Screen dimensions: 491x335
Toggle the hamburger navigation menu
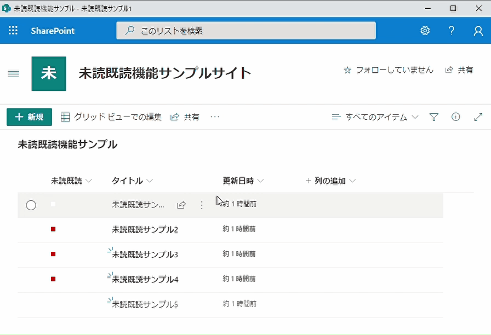13,74
